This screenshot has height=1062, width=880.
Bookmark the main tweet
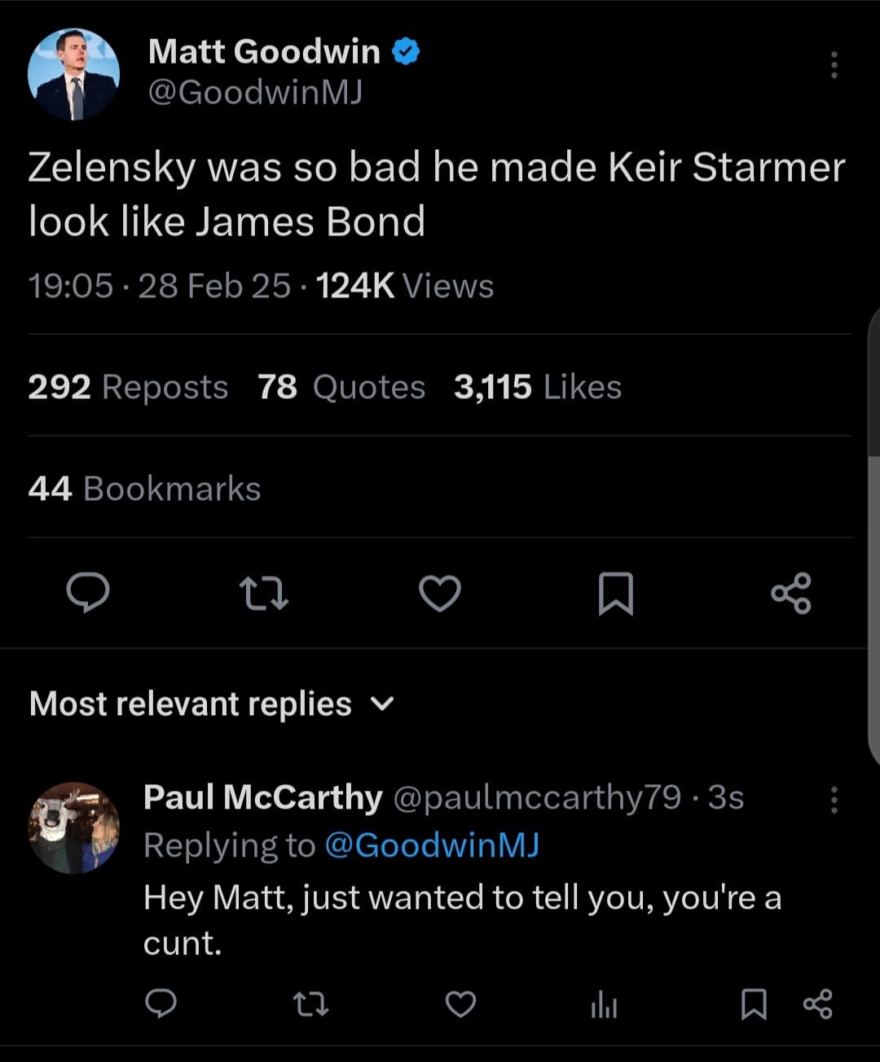616,593
